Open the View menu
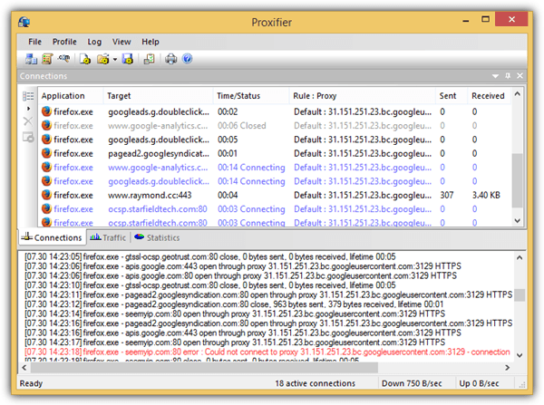 (121, 42)
